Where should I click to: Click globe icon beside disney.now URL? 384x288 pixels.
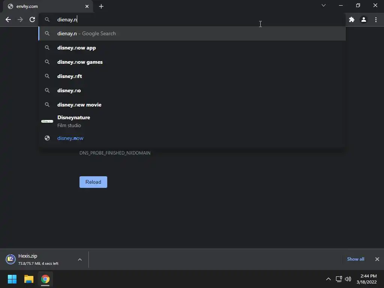click(47, 138)
